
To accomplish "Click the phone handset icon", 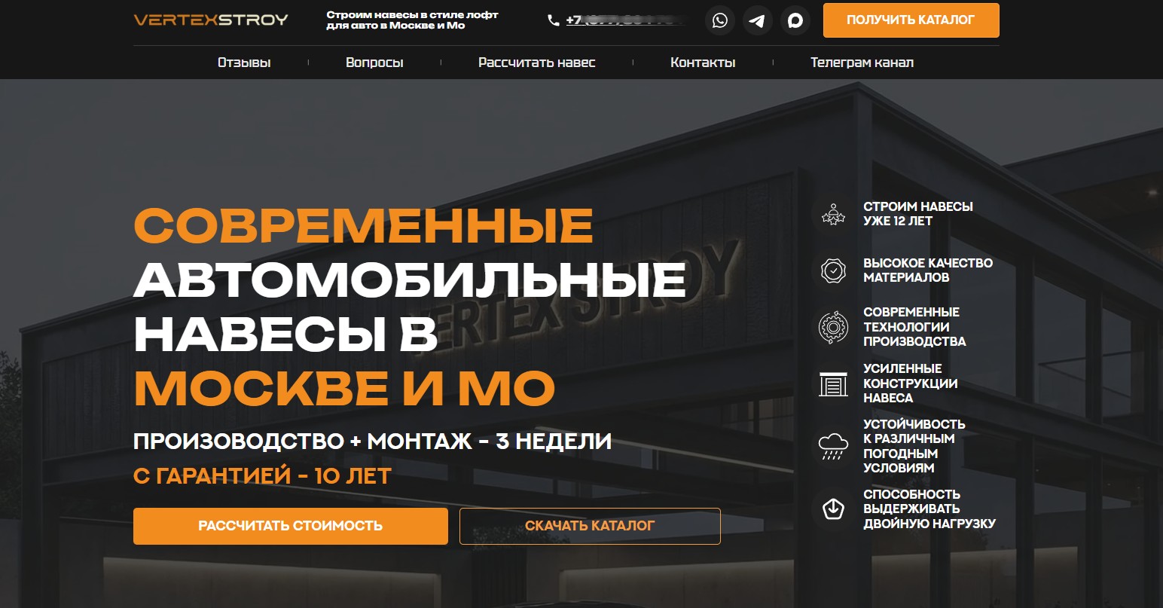I will [x=554, y=21].
